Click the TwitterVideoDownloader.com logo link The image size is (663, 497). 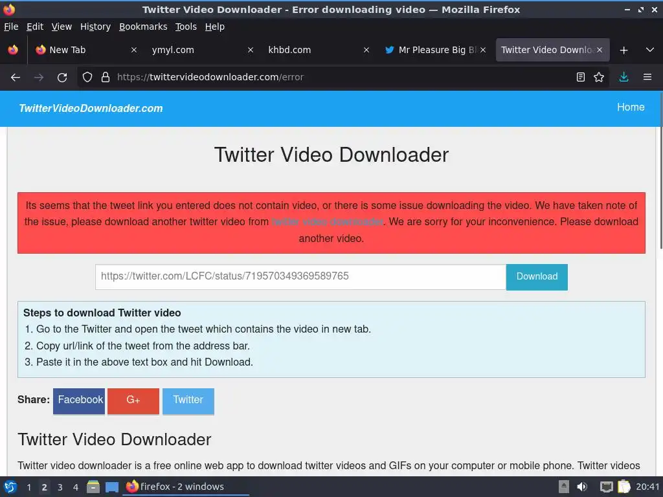pyautogui.click(x=91, y=108)
